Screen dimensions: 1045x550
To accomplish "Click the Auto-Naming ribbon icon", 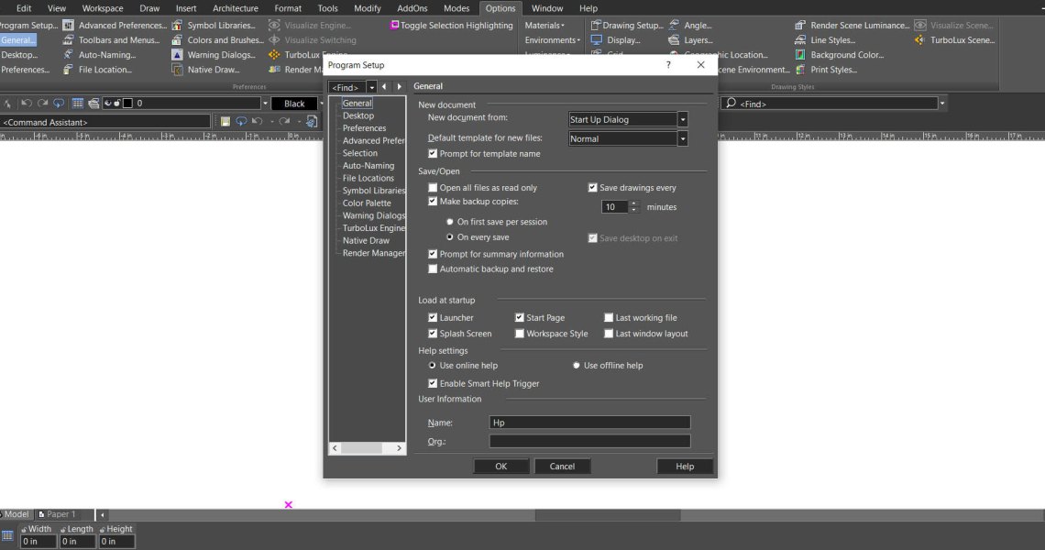I will coord(68,55).
